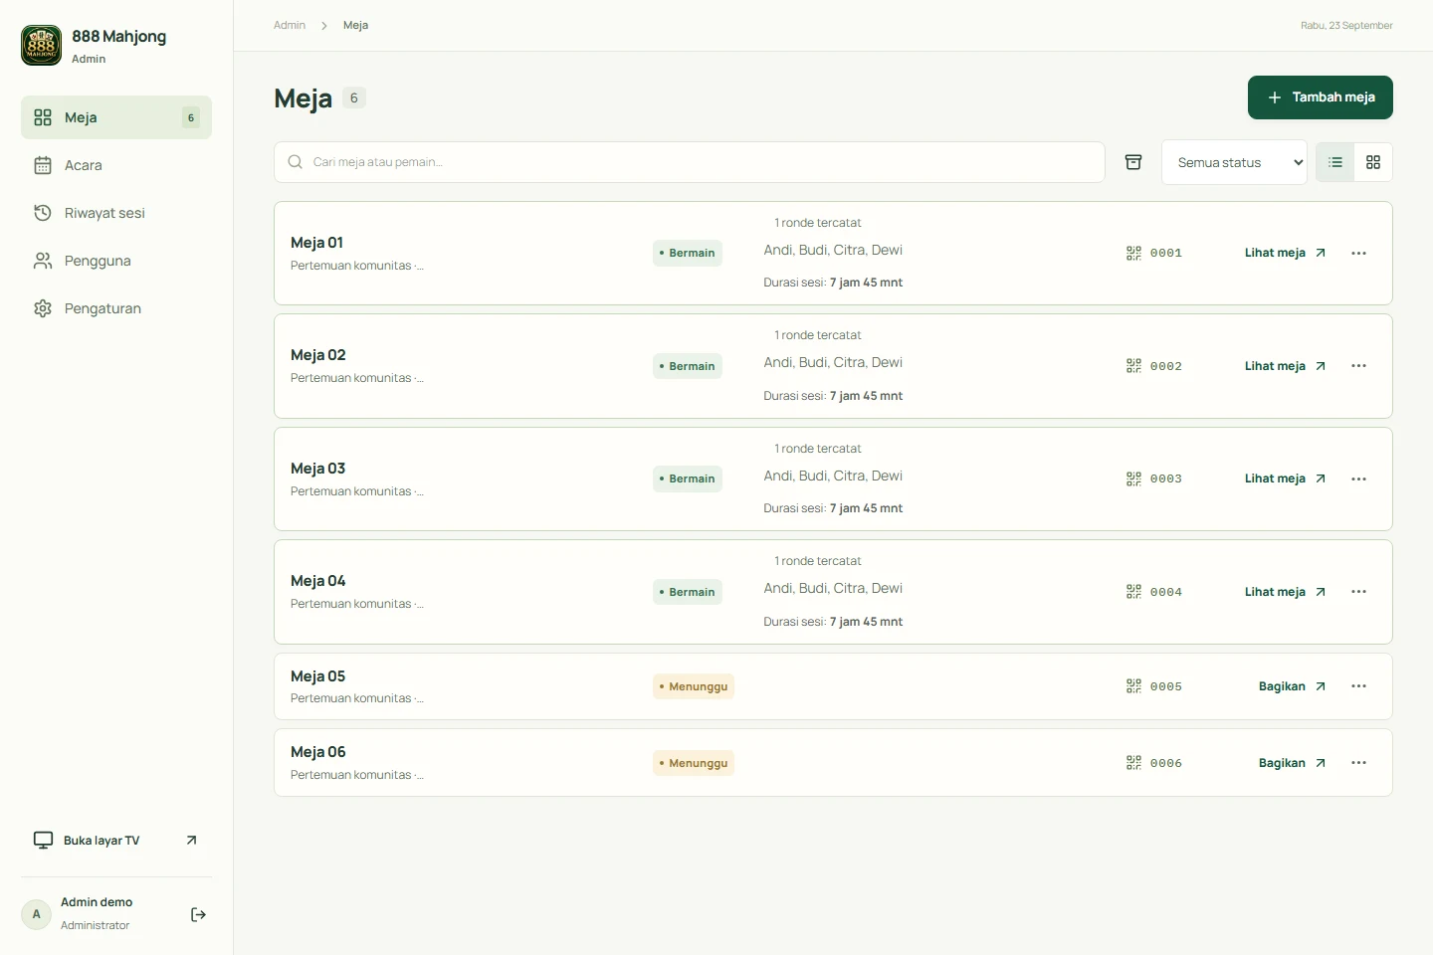Switch to grid view layout

tap(1373, 162)
